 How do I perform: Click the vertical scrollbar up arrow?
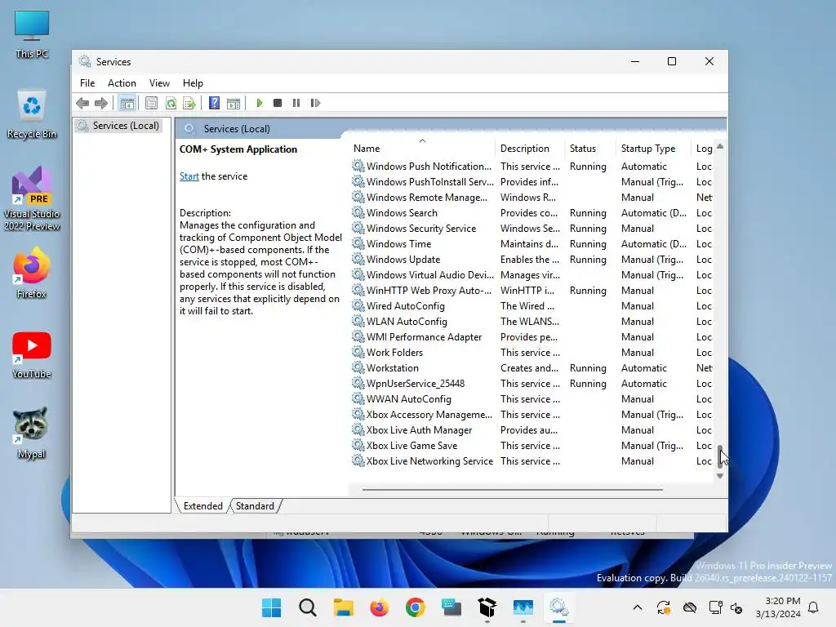(720, 146)
